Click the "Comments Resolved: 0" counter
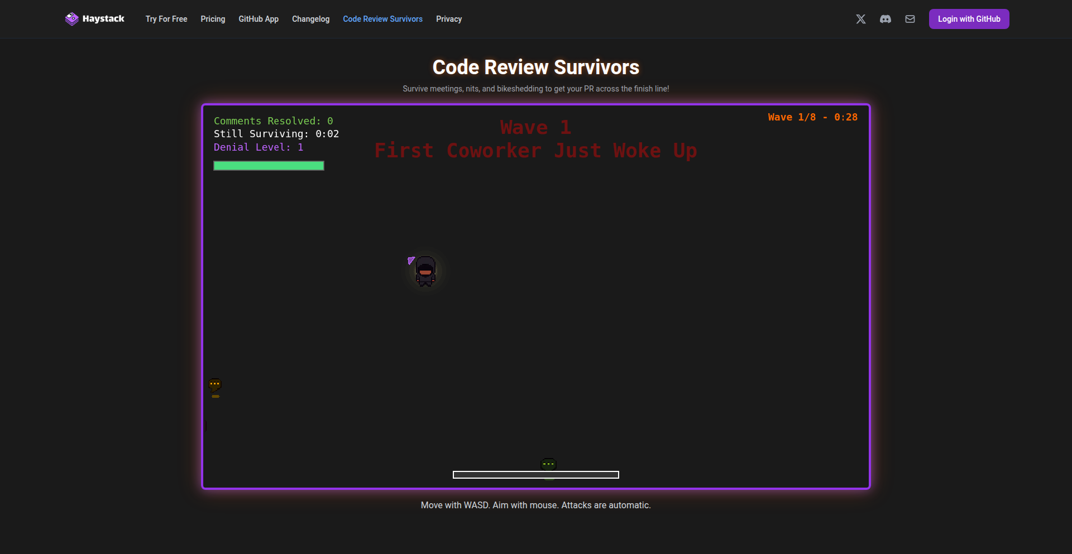The width and height of the screenshot is (1072, 554). point(274,121)
